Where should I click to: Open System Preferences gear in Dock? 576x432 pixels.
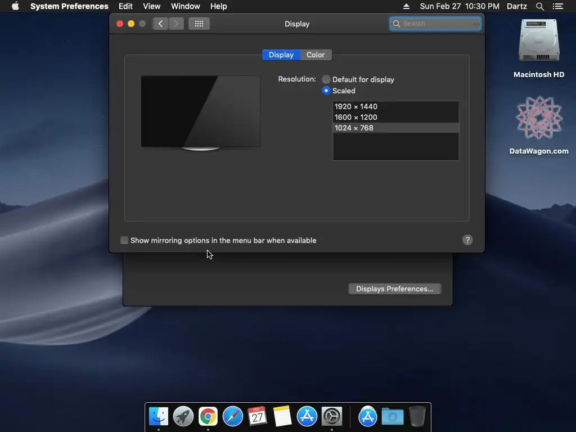click(x=332, y=416)
